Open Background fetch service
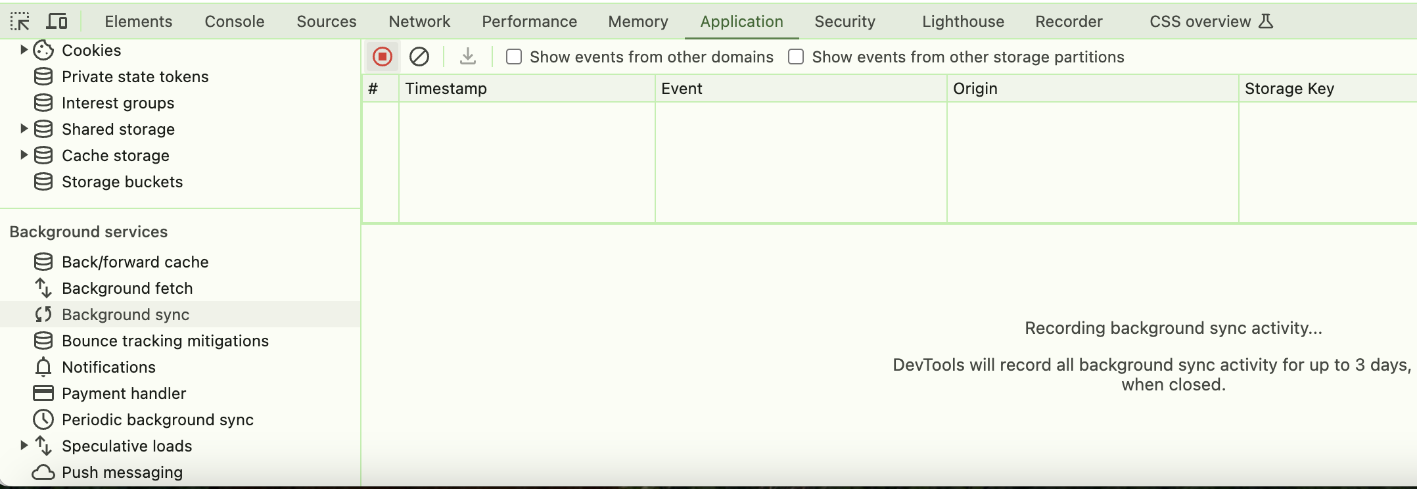Viewport: 1417px width, 489px height. point(128,288)
